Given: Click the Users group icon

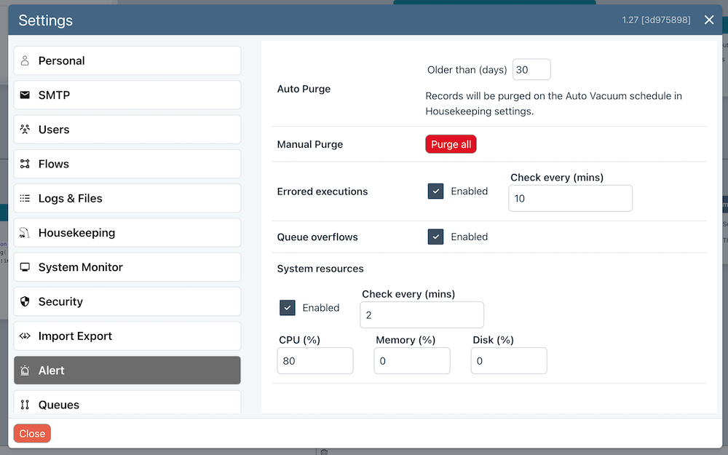Looking at the screenshot, I should 25,130.
